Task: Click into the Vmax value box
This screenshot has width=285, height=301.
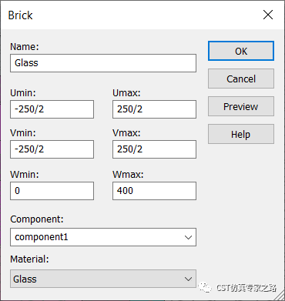Action: click(154, 149)
